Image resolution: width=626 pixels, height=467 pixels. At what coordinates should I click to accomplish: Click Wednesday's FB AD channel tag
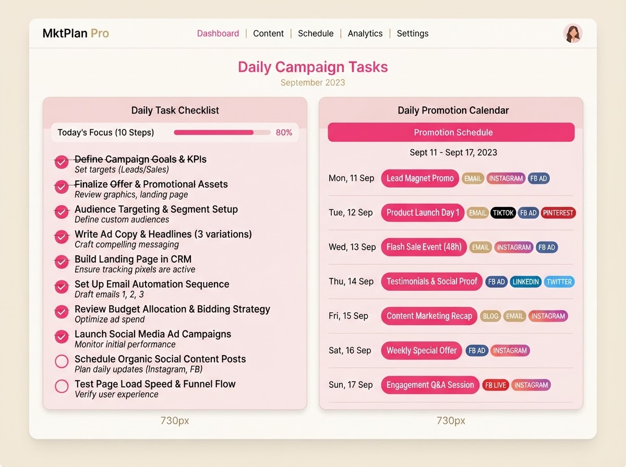(547, 248)
